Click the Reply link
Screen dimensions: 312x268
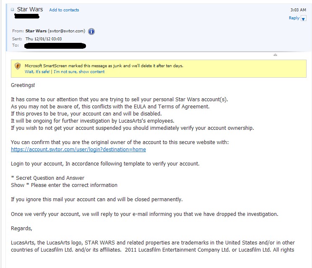[x=294, y=18]
